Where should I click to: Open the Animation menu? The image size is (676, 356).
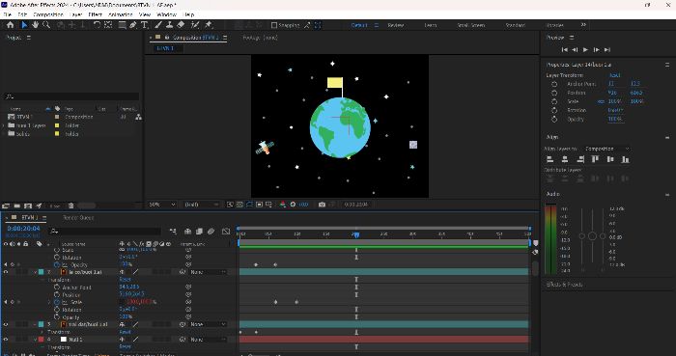pos(121,14)
